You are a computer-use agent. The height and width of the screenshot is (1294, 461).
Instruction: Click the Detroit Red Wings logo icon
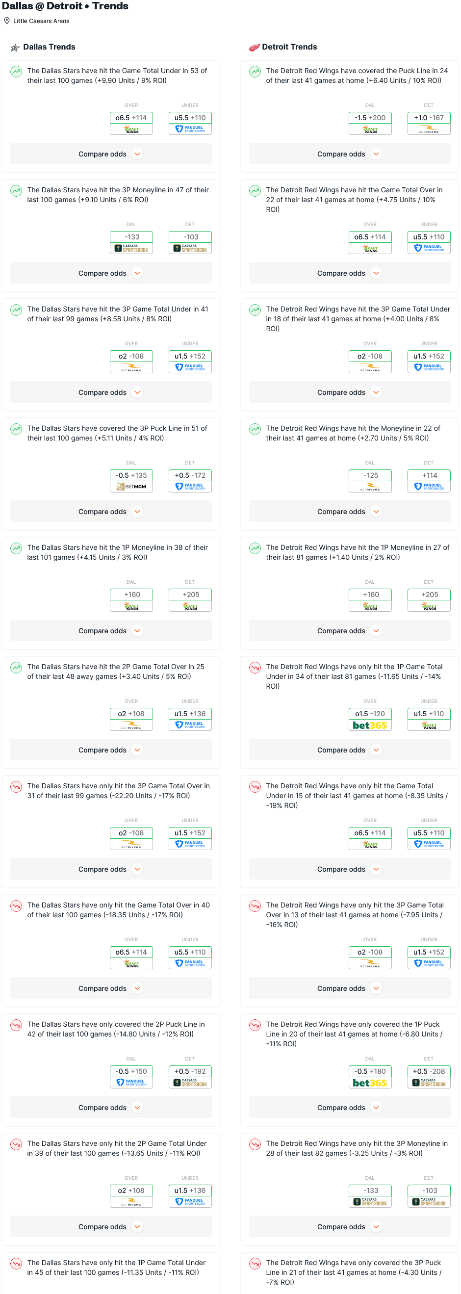(x=254, y=47)
